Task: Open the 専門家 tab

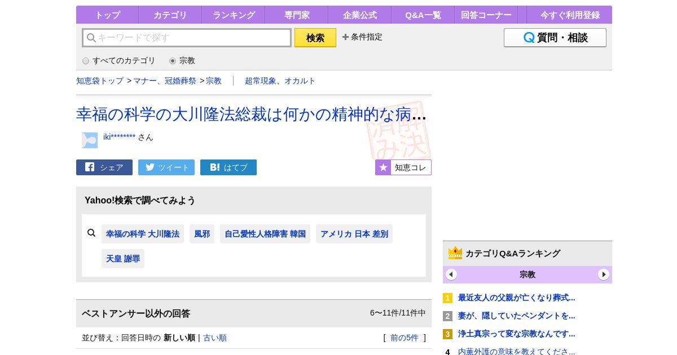Action: pyautogui.click(x=297, y=15)
